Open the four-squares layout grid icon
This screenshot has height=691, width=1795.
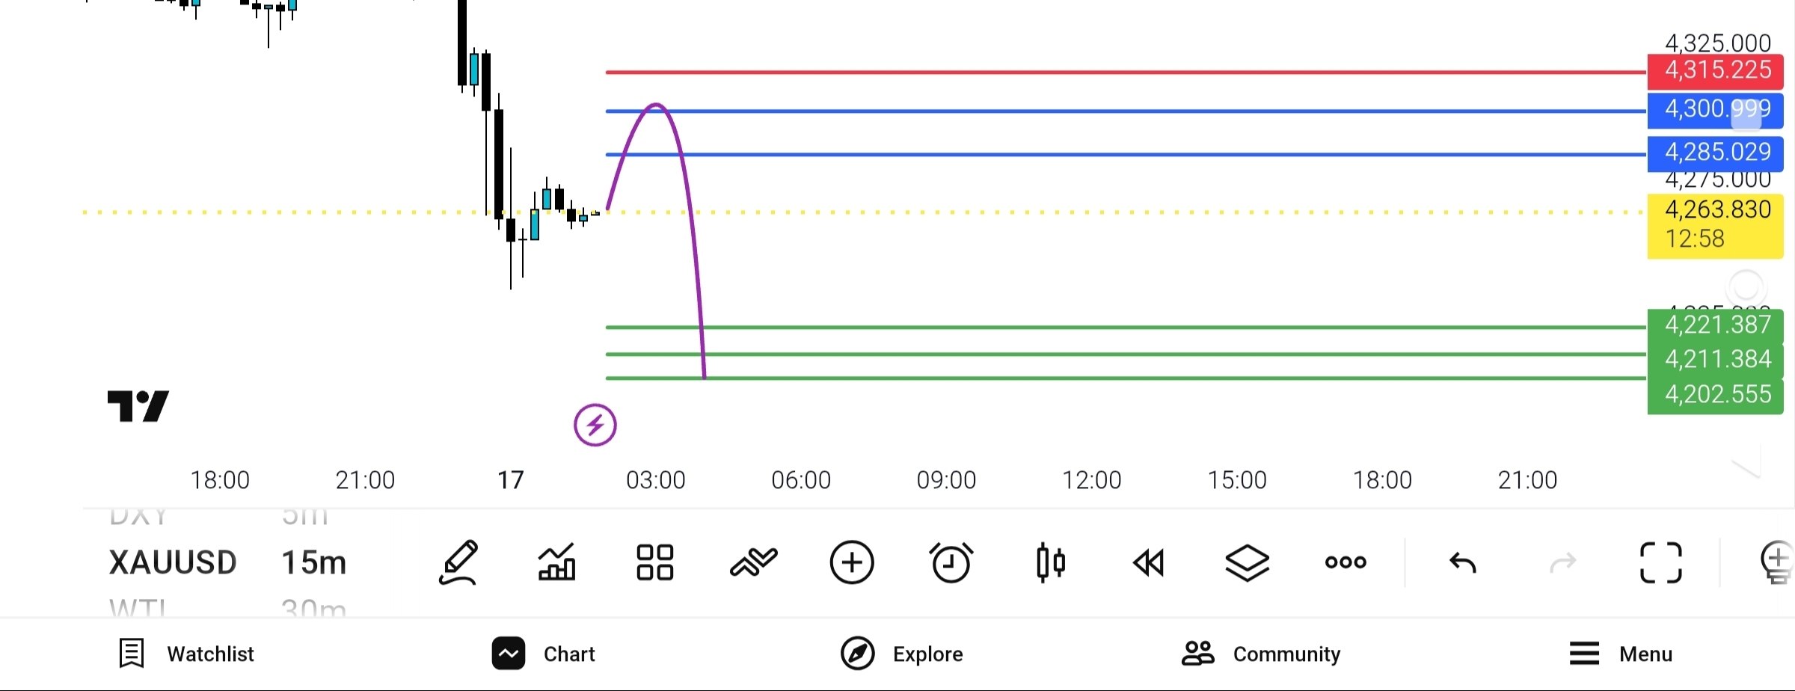(654, 562)
